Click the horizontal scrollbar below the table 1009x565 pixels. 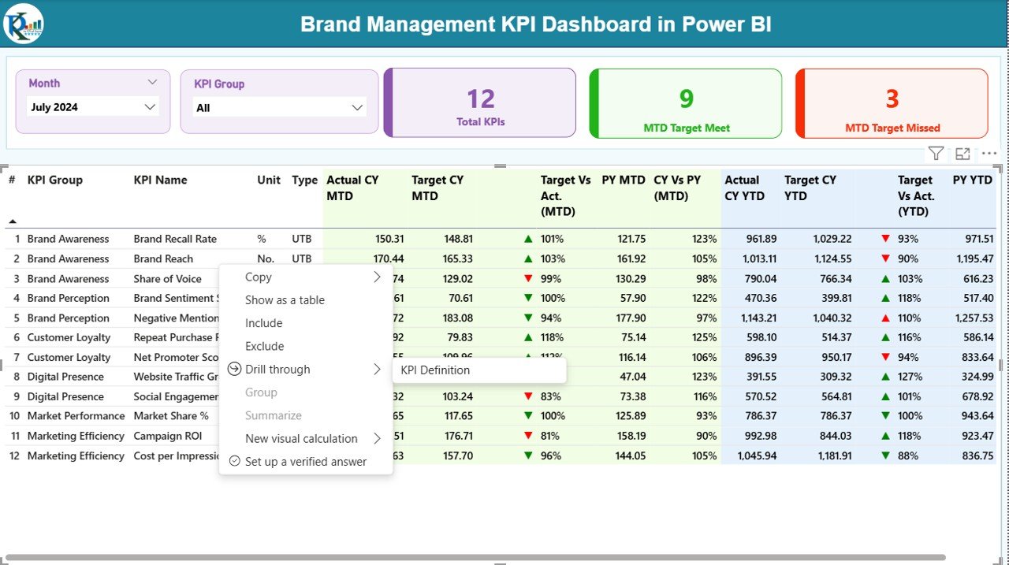click(x=473, y=557)
